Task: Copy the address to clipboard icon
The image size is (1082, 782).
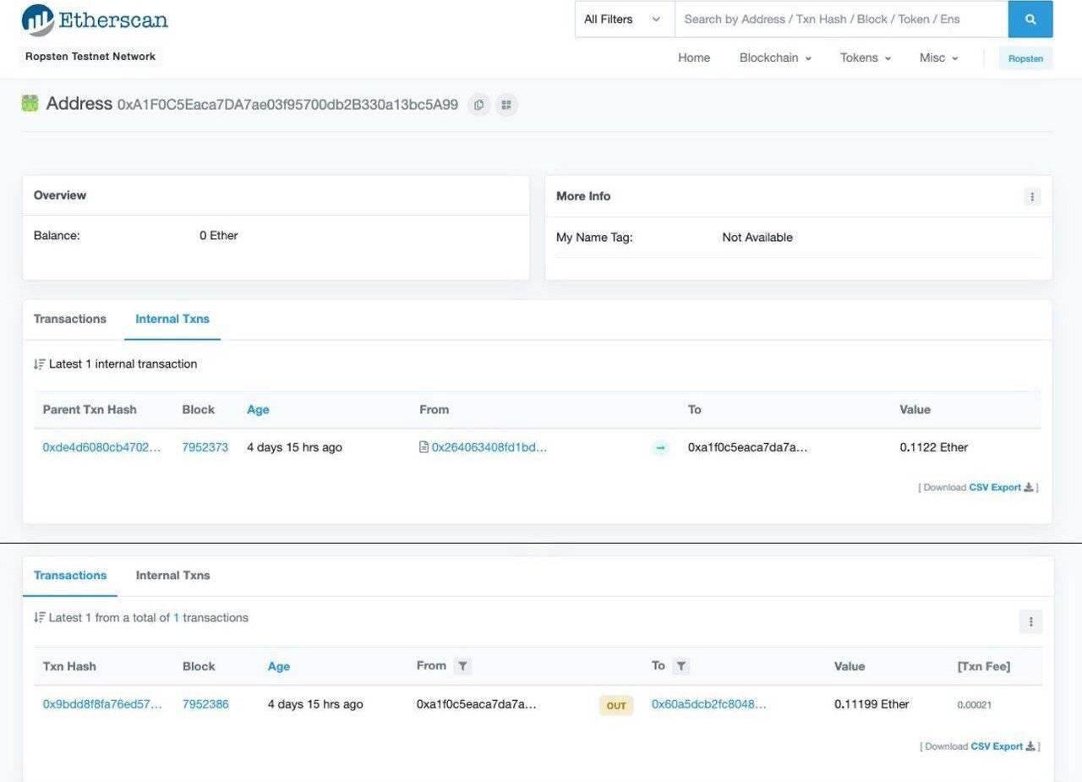Action: [x=478, y=105]
